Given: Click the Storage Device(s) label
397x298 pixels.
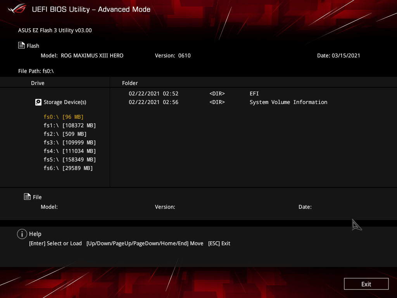Looking at the screenshot, I should tap(65, 102).
